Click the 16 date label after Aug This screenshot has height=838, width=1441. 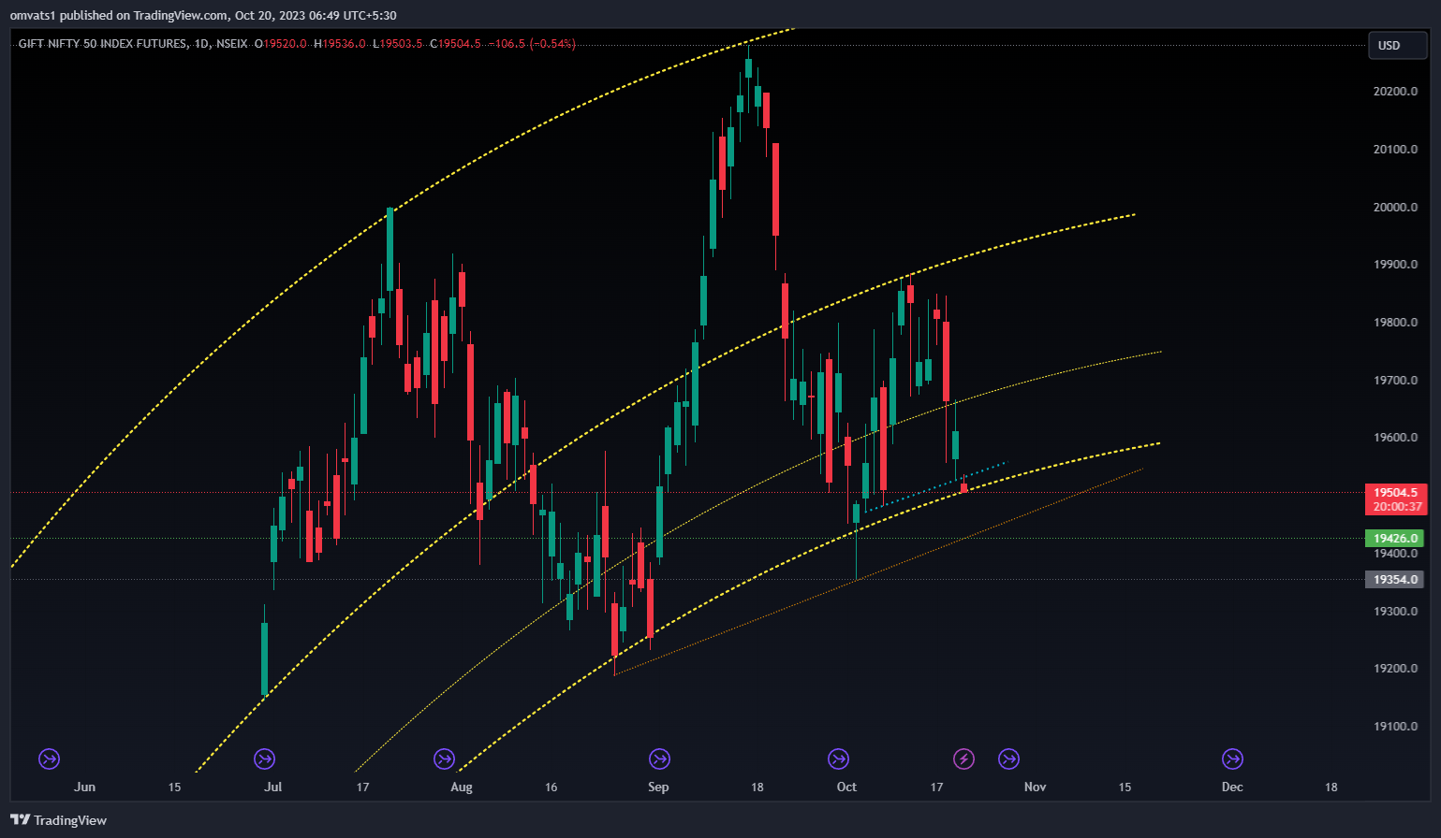pyautogui.click(x=551, y=787)
